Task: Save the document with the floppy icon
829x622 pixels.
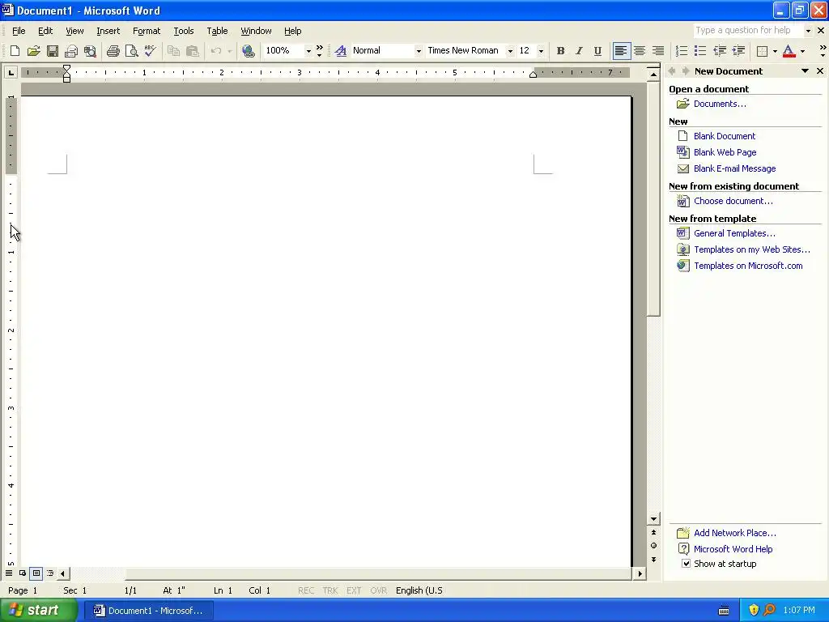Action: click(53, 51)
